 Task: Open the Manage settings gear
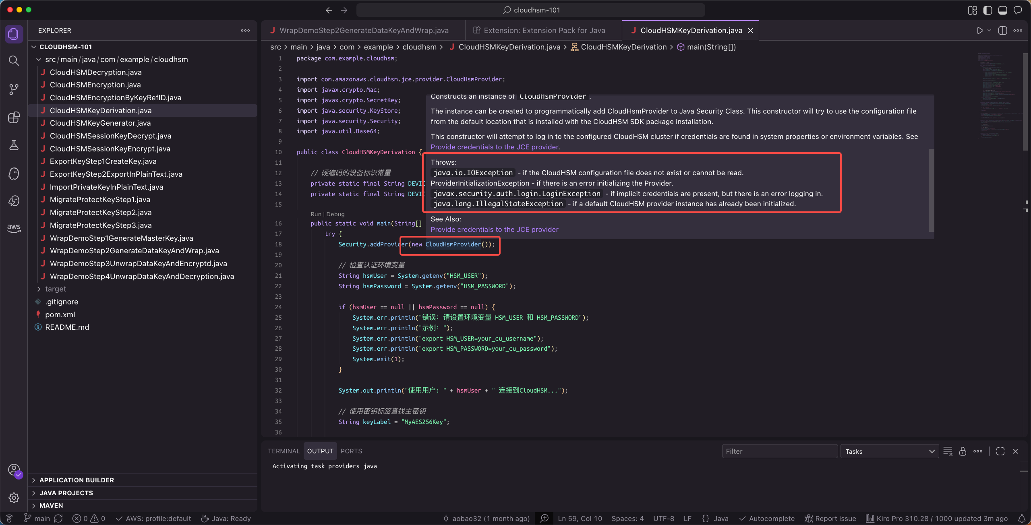coord(14,498)
